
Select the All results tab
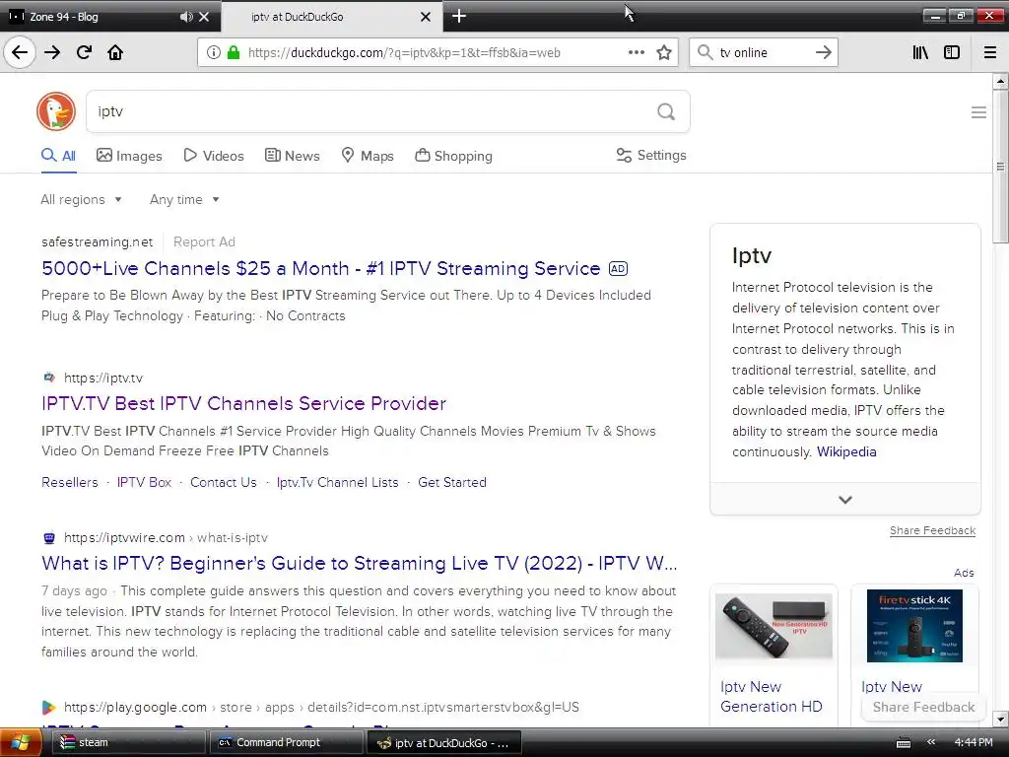click(58, 156)
